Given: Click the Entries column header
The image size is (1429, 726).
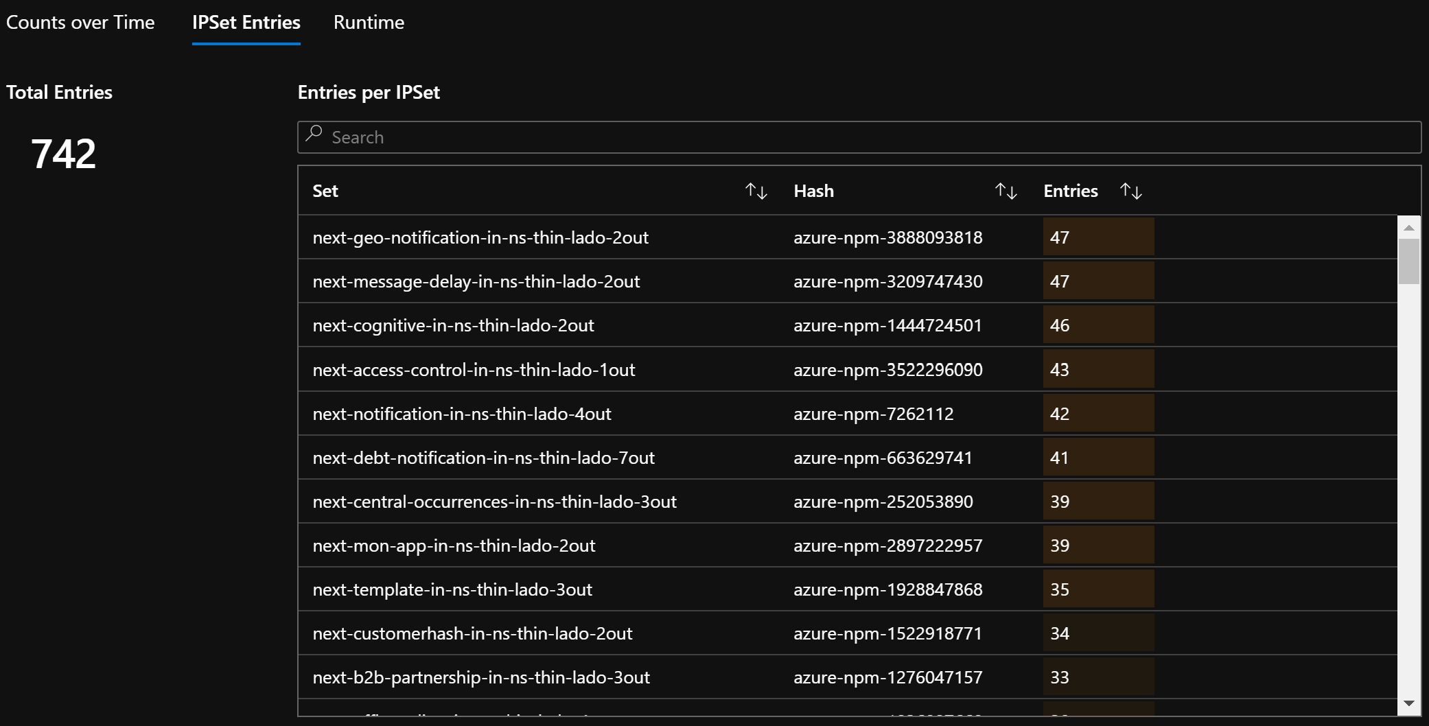Looking at the screenshot, I should (1070, 191).
